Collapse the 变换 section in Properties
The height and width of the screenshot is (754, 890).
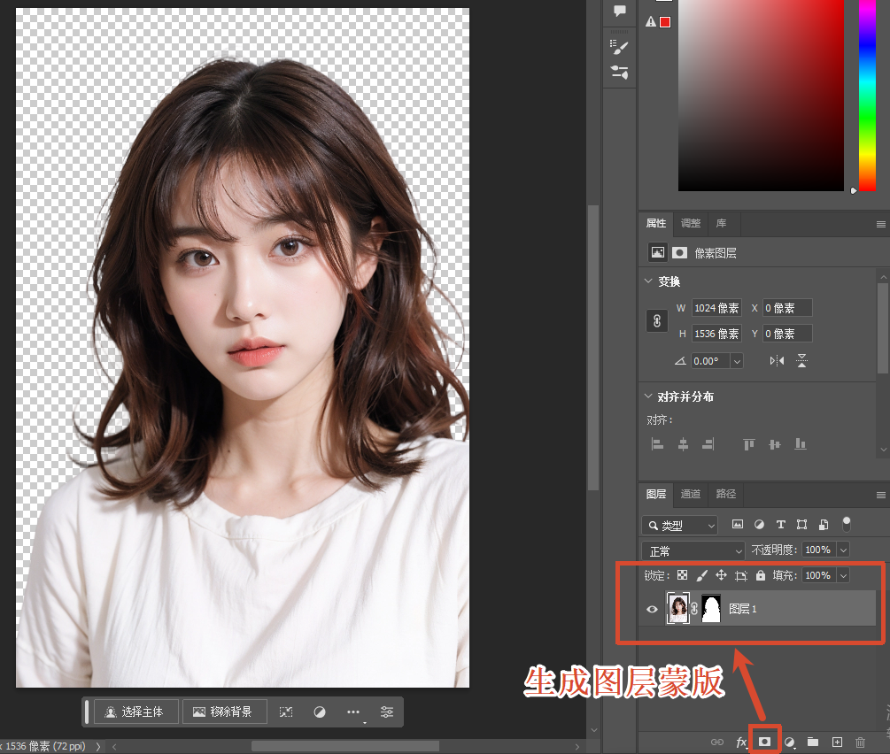(x=648, y=281)
